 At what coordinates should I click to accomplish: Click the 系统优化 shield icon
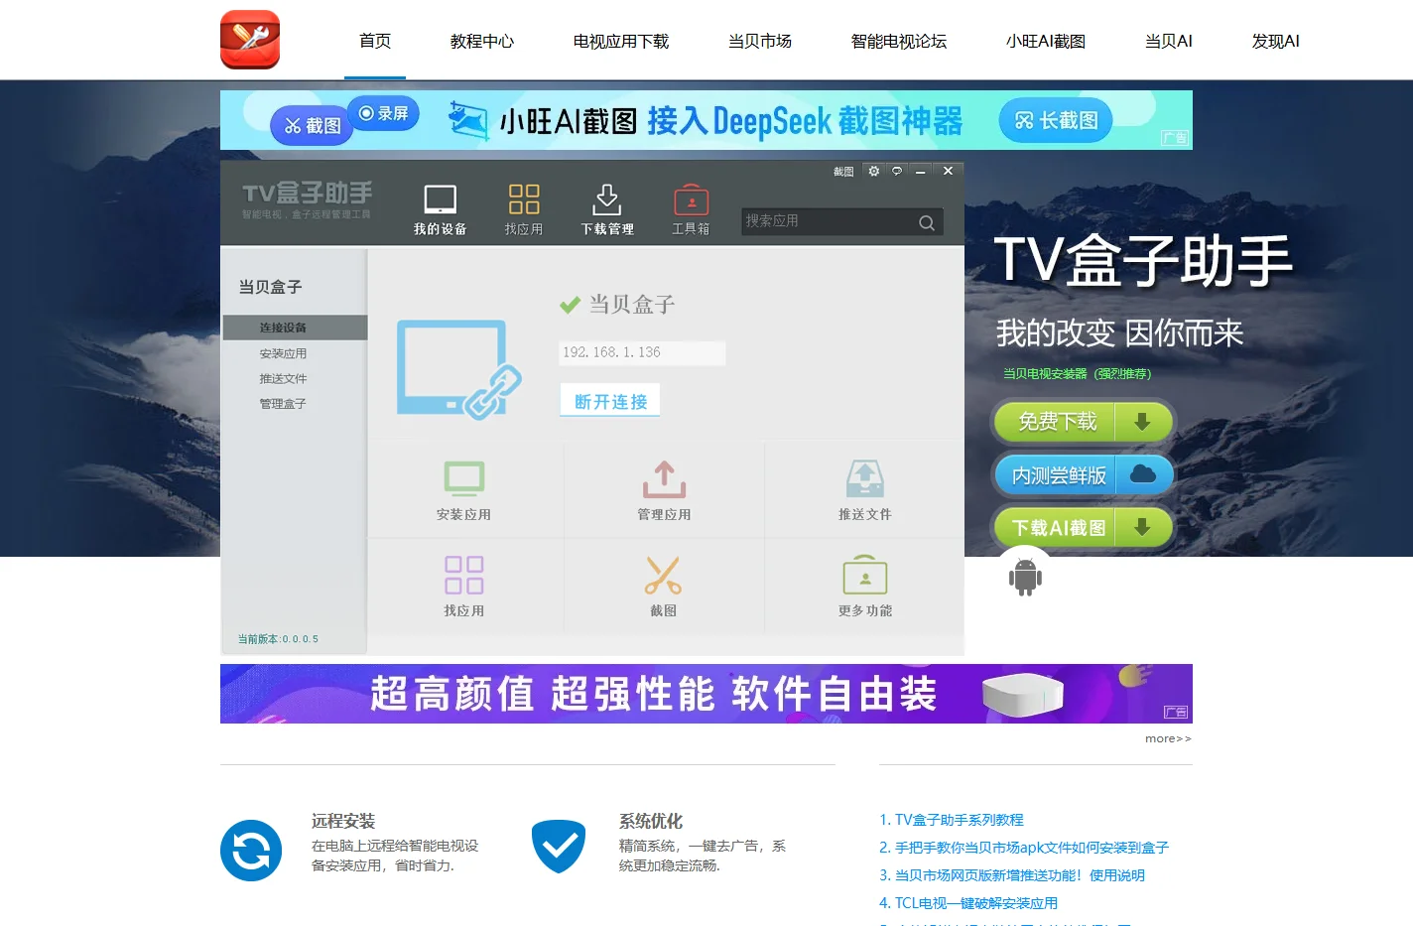pyautogui.click(x=559, y=847)
